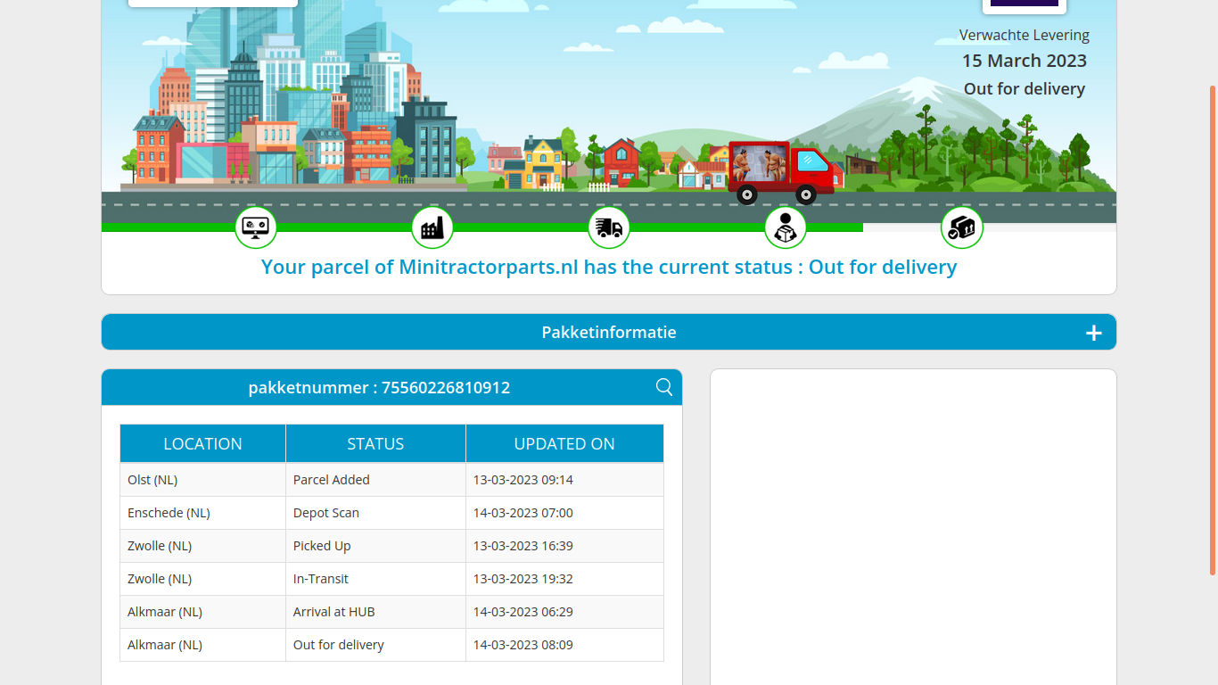Click Out for delivery under the delivery date
This screenshot has height=685, width=1218.
(1025, 89)
